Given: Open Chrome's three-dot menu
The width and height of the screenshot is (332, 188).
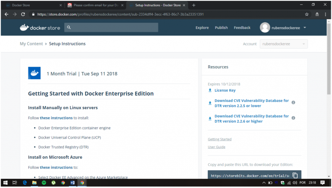Looking at the screenshot, I should [x=325, y=15].
